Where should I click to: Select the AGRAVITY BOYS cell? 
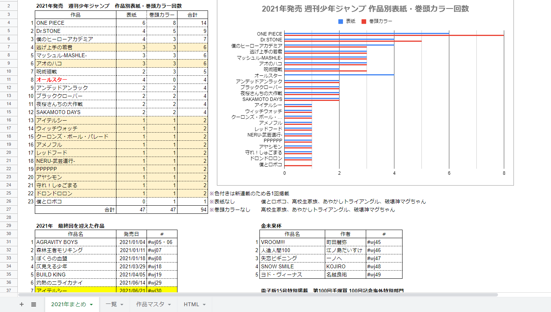tap(75, 242)
